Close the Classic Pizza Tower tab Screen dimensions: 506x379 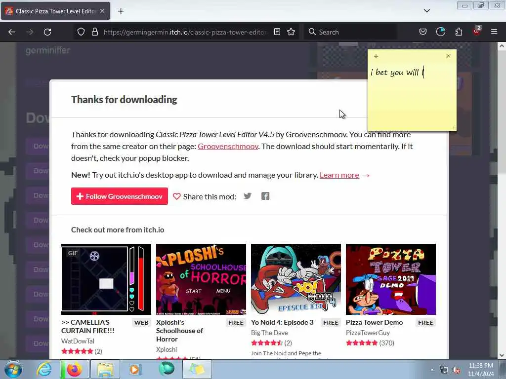[102, 11]
